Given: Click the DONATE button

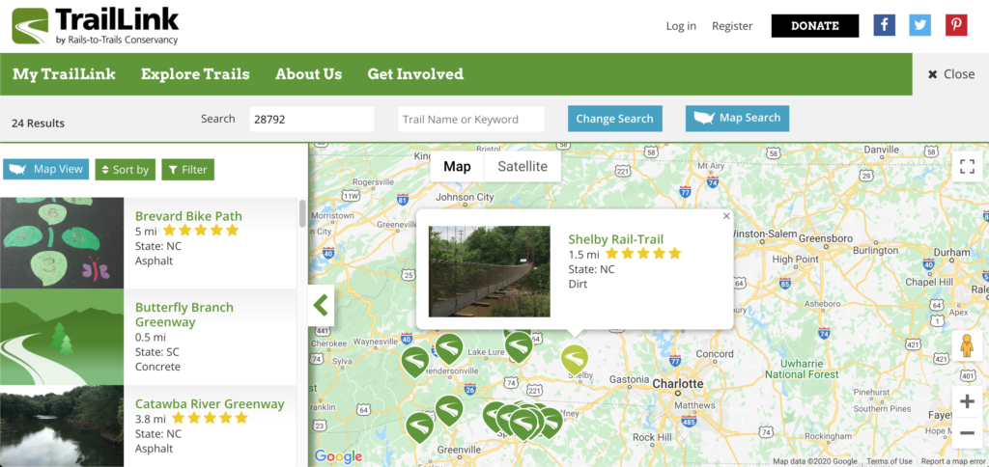Looking at the screenshot, I should coord(815,26).
